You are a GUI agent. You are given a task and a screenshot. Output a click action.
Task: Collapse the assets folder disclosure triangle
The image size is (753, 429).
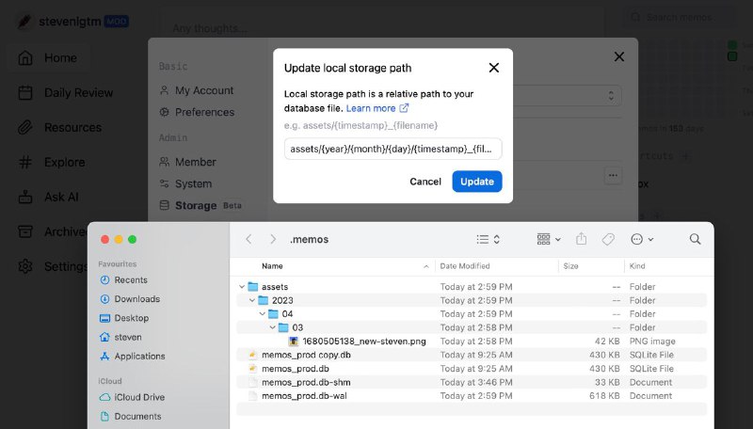tap(242, 287)
